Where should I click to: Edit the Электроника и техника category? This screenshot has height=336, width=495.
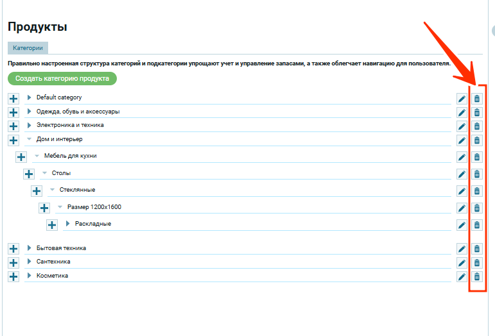[x=462, y=126]
